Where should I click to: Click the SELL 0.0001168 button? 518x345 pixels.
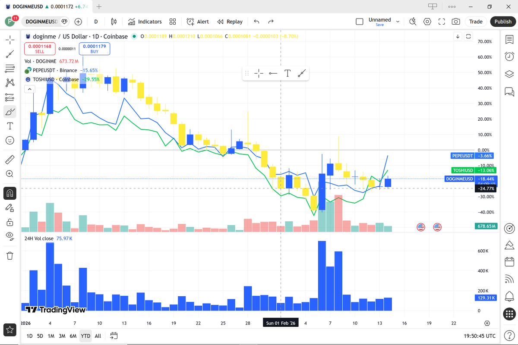[40, 48]
